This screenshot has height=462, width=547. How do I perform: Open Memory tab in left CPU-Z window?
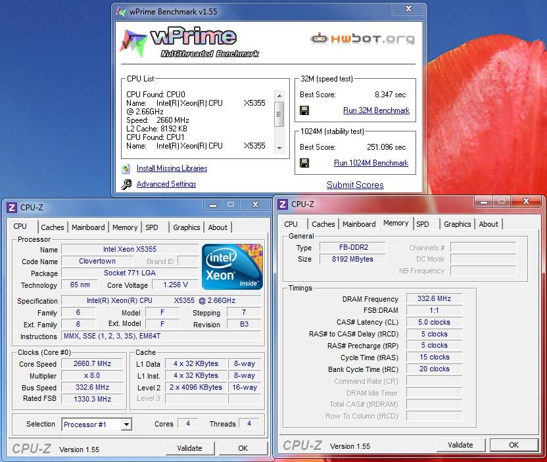coord(125,227)
